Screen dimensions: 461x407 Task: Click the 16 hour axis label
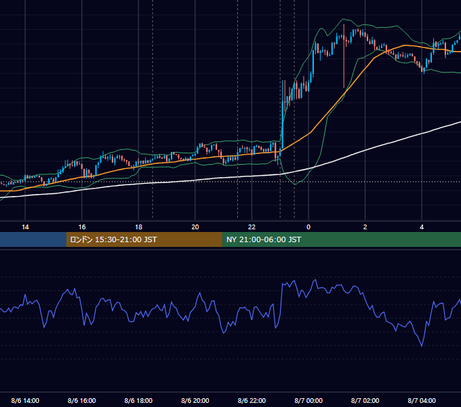pos(82,227)
